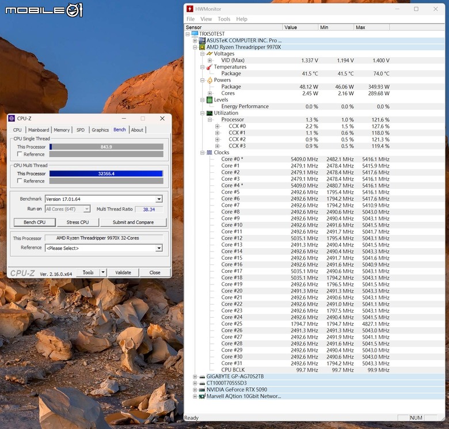Open the View menu in HWMonitor
The width and height of the screenshot is (449, 429).
206,19
